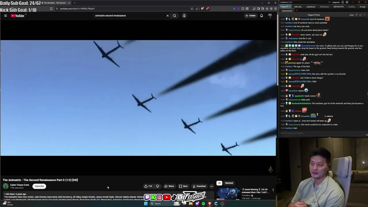
Task: Go to the YouTube home logo
Action: 18,16
